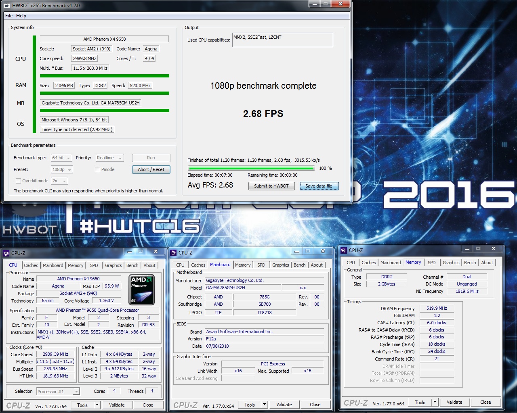The width and height of the screenshot is (517, 413).
Task: Click the 2.68 FPS result text
Action: [263, 114]
